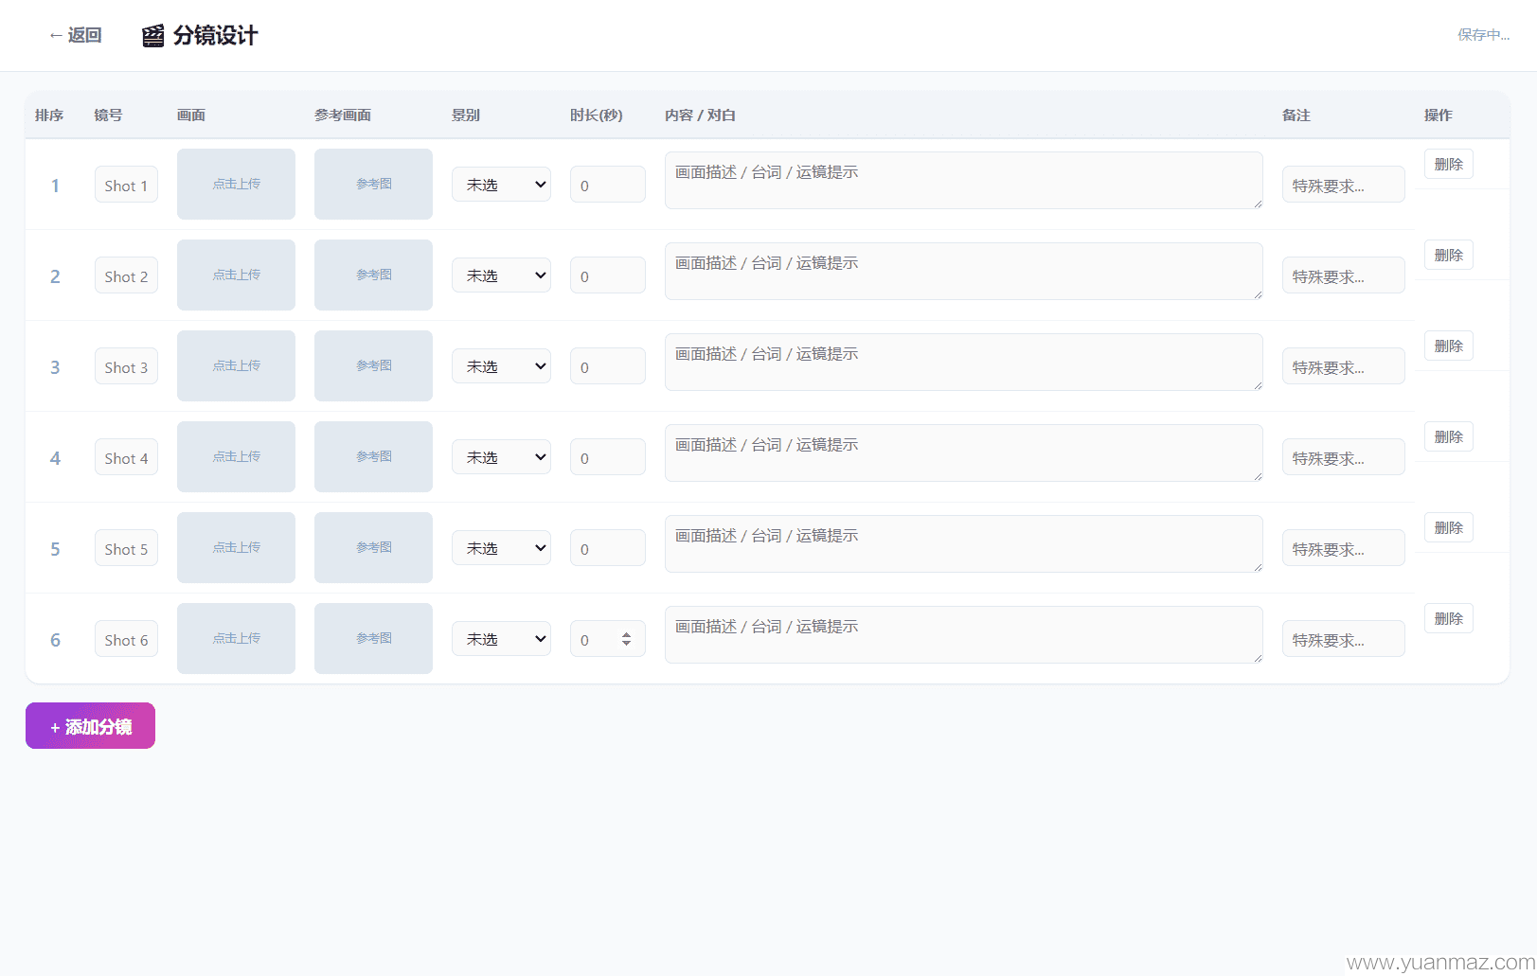Image resolution: width=1537 pixels, height=976 pixels.
Task: Click the Shot 2 name field
Action: pyautogui.click(x=126, y=275)
